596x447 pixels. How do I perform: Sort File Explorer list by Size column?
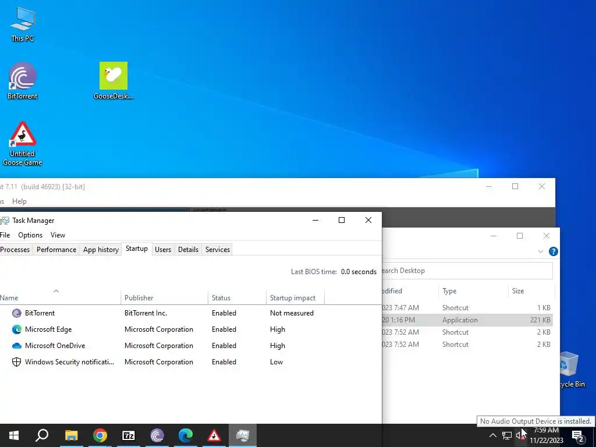pos(531,291)
